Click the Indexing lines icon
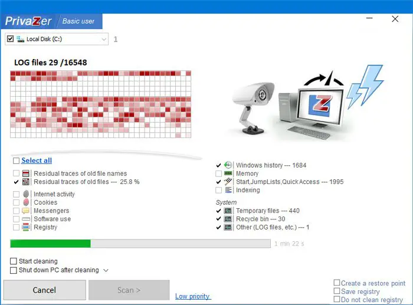The height and width of the screenshot is (305, 413). coord(228,190)
